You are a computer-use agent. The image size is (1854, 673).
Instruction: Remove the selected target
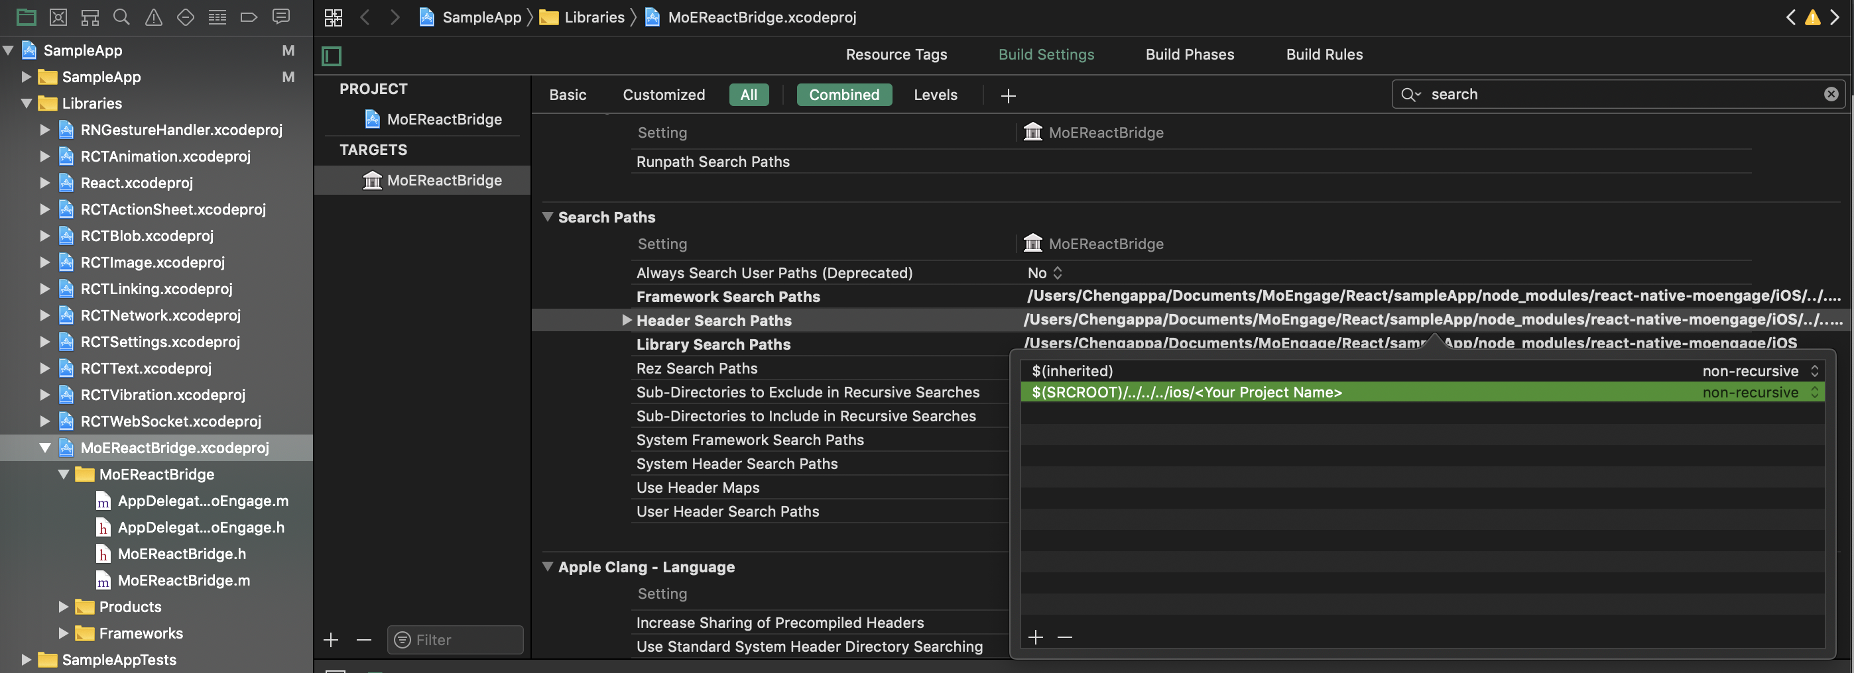click(364, 639)
